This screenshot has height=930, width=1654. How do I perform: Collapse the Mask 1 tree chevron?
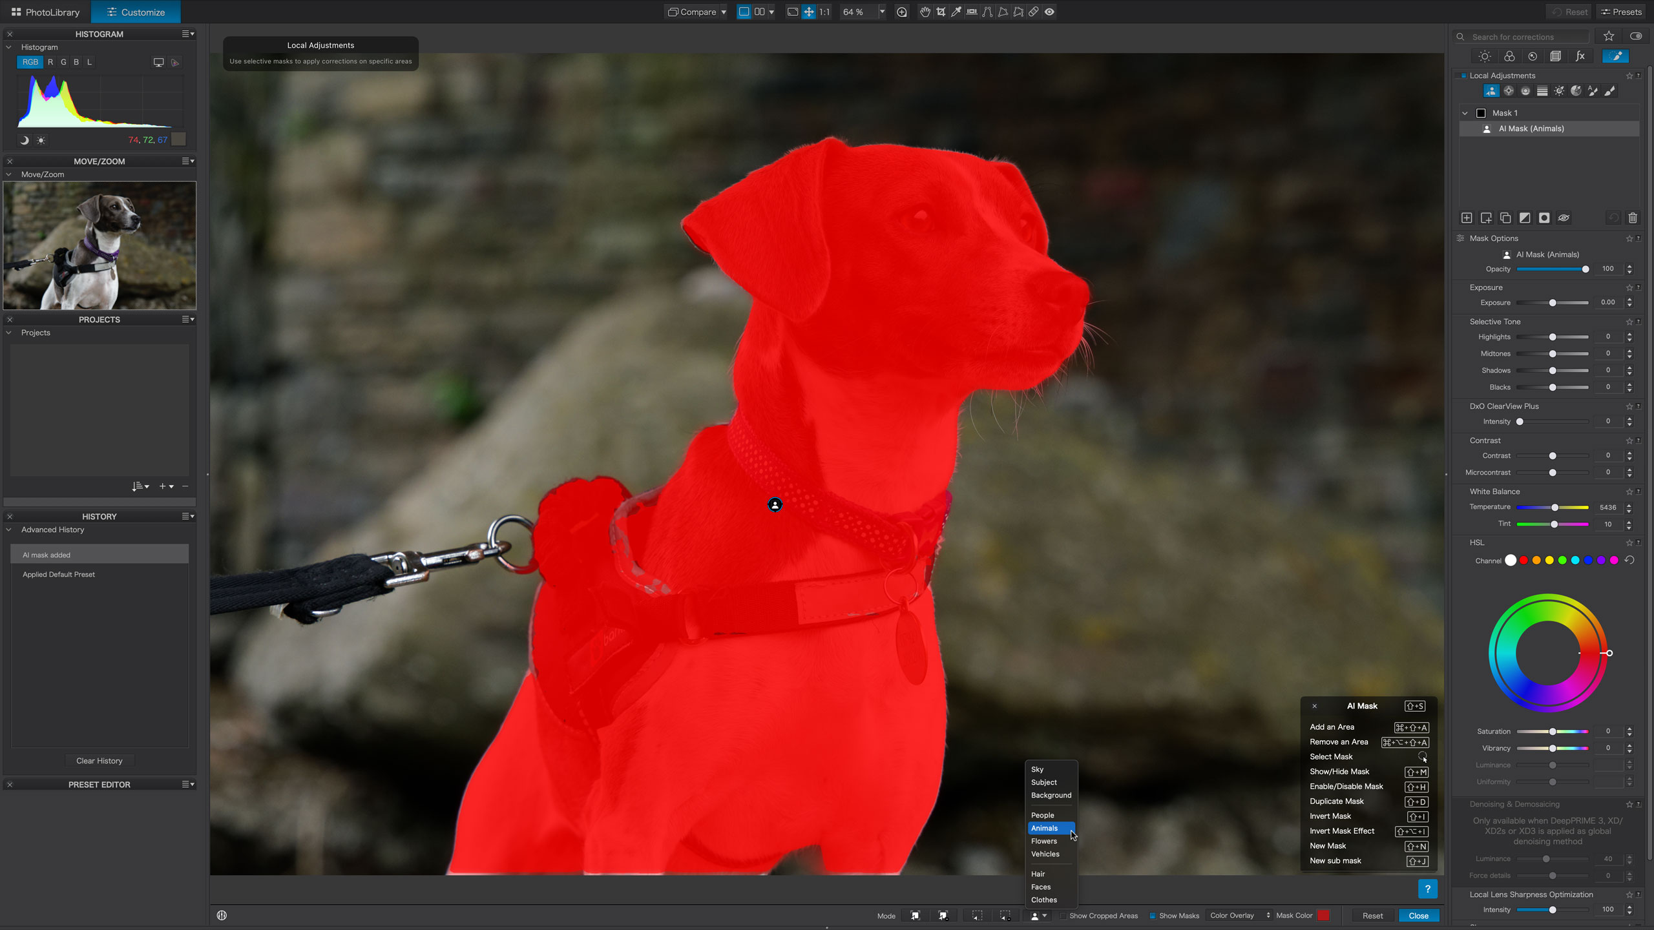click(x=1465, y=113)
